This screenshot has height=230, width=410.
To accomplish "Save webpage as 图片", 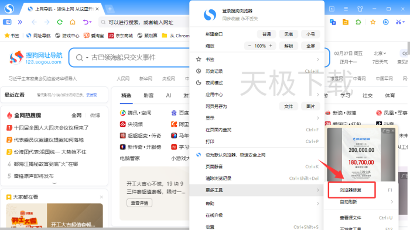I will [x=310, y=106].
